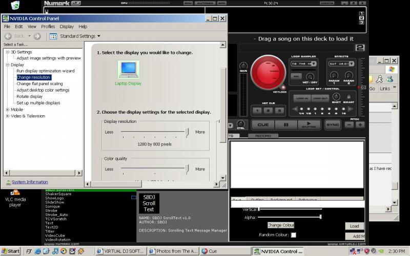The height and width of the screenshot is (256, 410).
Task: Switch to the RECORD tab
Action: point(263,136)
